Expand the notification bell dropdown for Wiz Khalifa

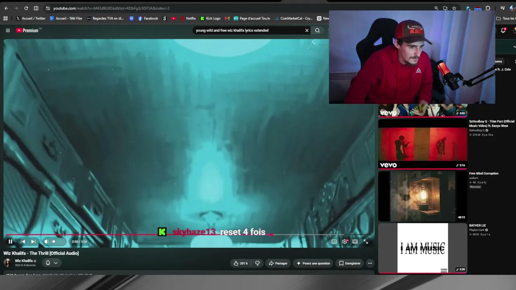(51, 263)
